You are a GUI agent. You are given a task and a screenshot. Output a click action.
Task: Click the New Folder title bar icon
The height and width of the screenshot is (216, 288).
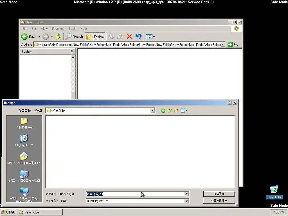click(x=22, y=22)
